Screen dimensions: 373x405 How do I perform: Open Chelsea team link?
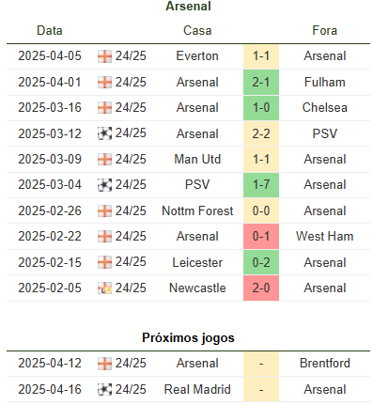click(325, 107)
